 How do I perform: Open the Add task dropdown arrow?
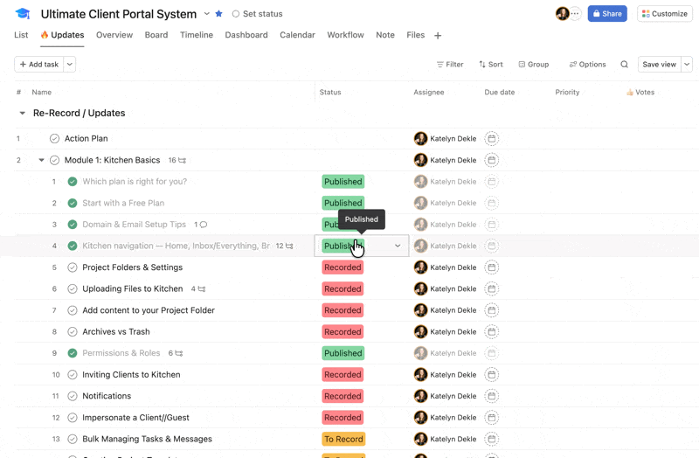pyautogui.click(x=70, y=65)
